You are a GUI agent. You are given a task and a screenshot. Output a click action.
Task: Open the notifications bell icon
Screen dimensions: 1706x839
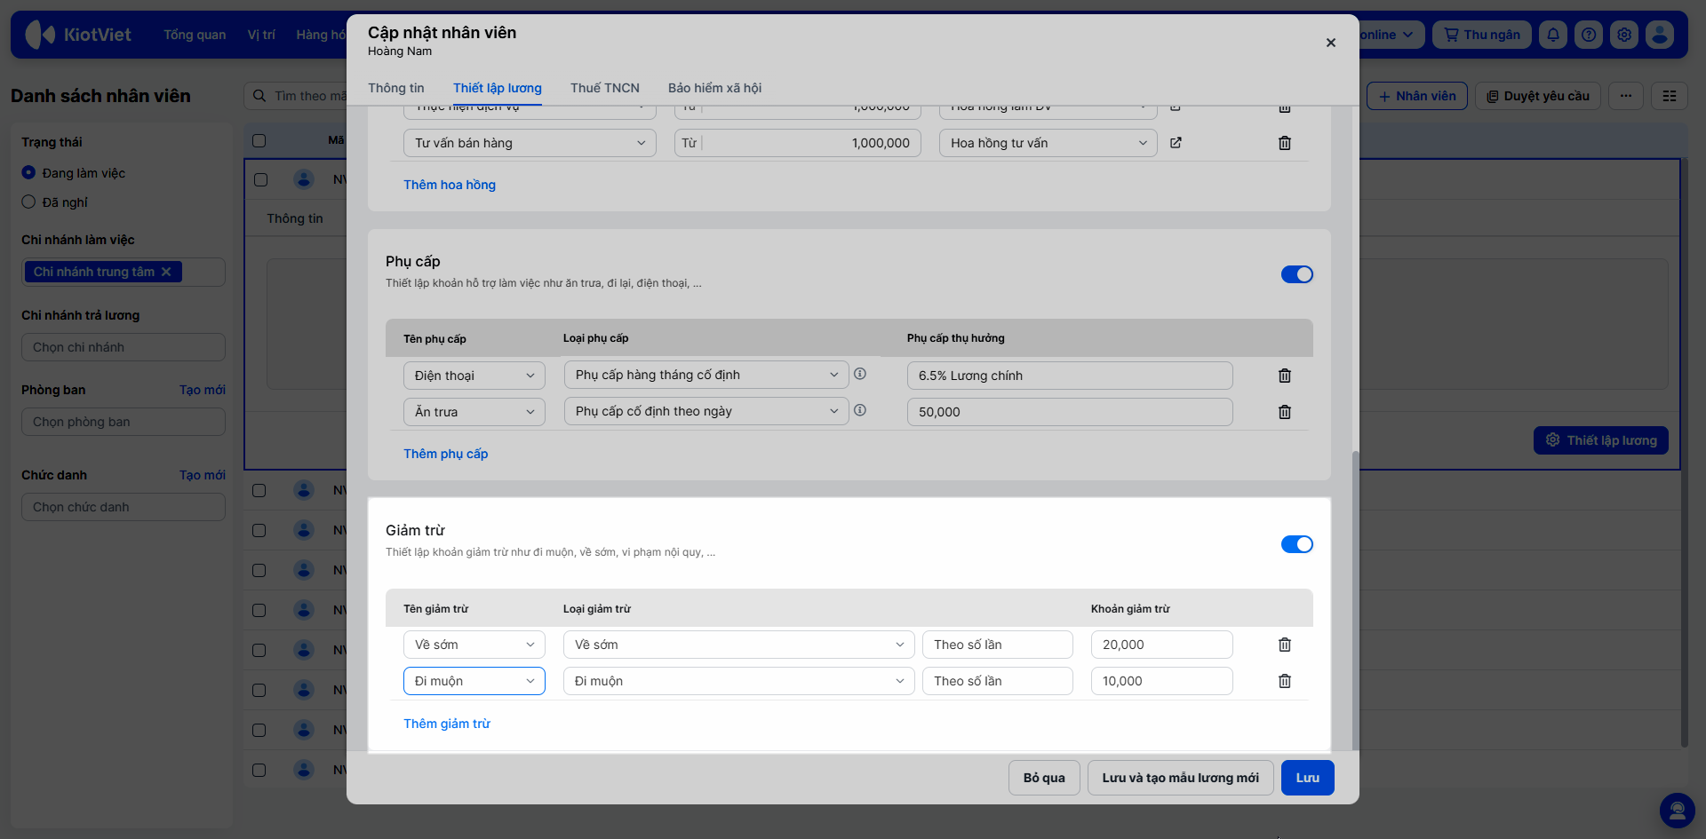click(1553, 35)
